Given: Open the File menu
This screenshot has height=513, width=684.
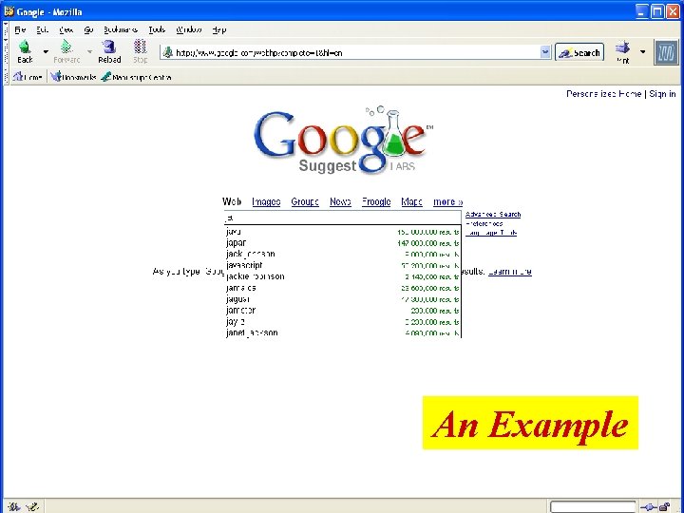Looking at the screenshot, I should tap(20, 29).
